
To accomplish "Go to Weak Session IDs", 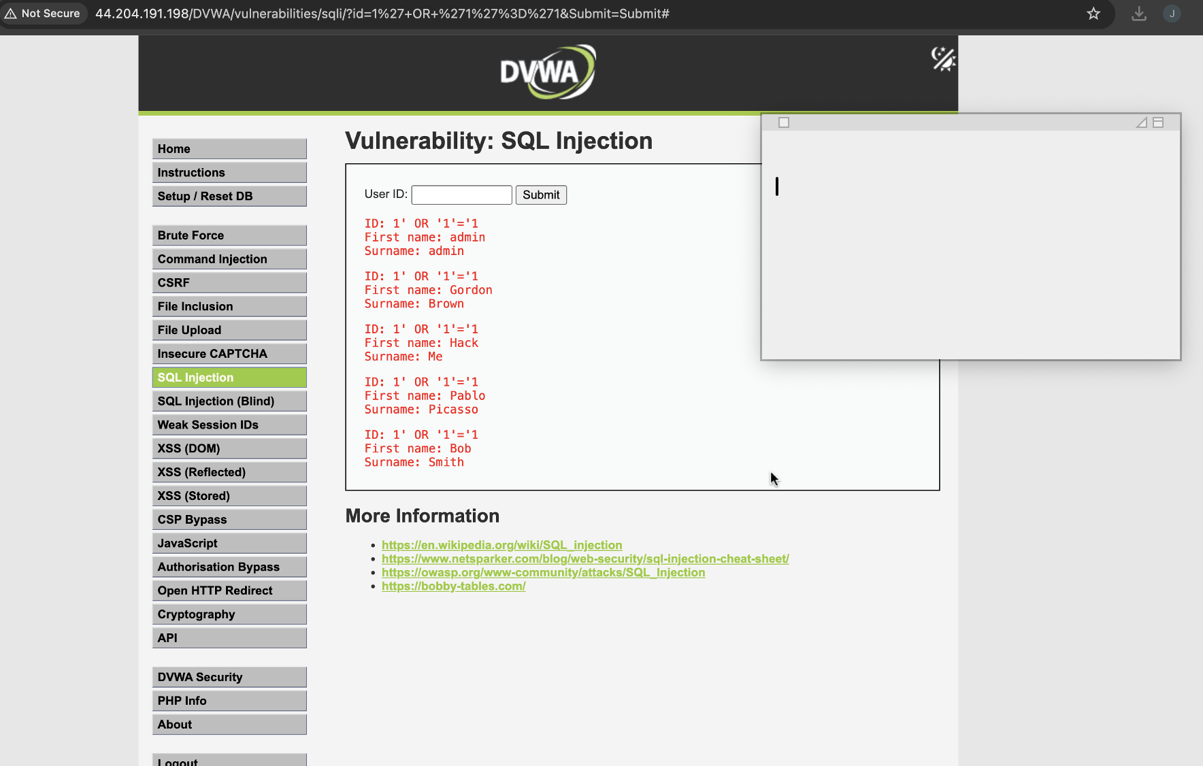I will click(x=229, y=425).
